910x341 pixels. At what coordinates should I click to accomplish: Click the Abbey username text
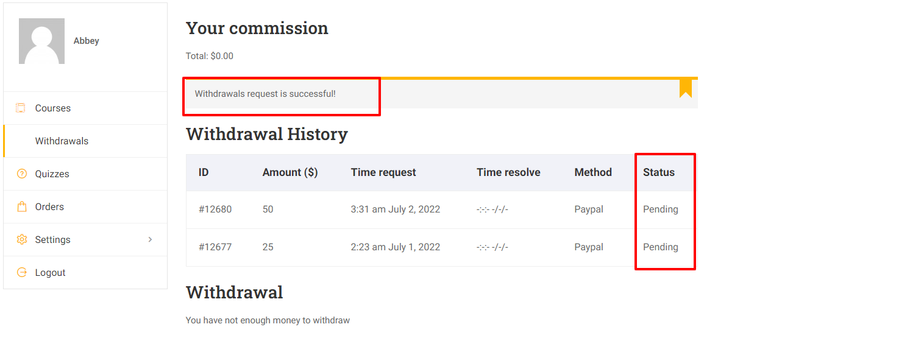(86, 41)
